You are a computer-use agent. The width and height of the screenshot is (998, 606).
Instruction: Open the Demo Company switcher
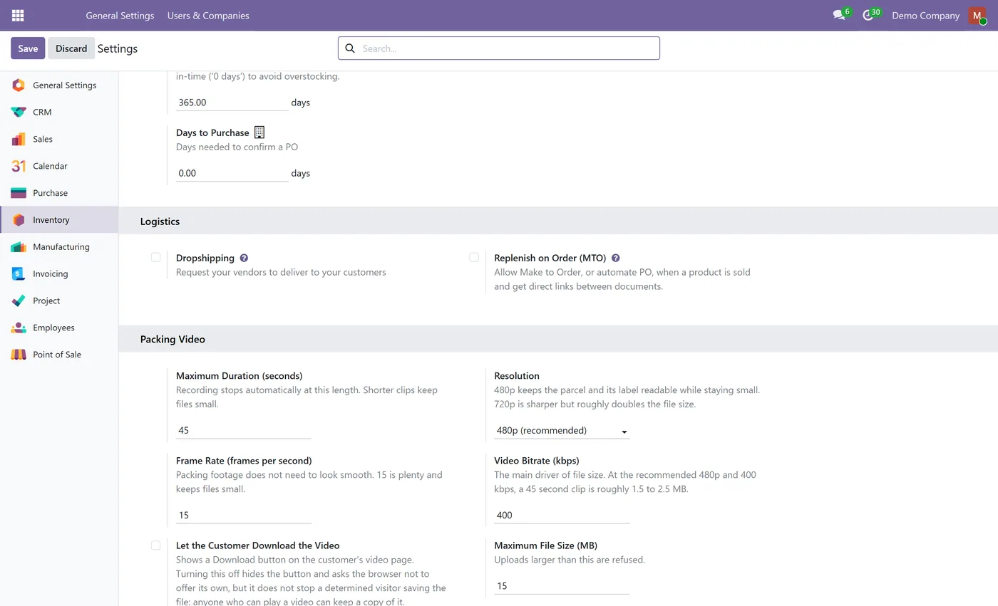click(925, 16)
